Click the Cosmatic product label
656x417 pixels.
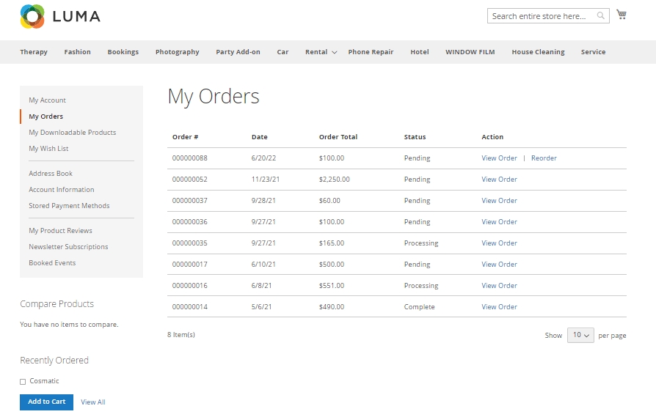44,381
